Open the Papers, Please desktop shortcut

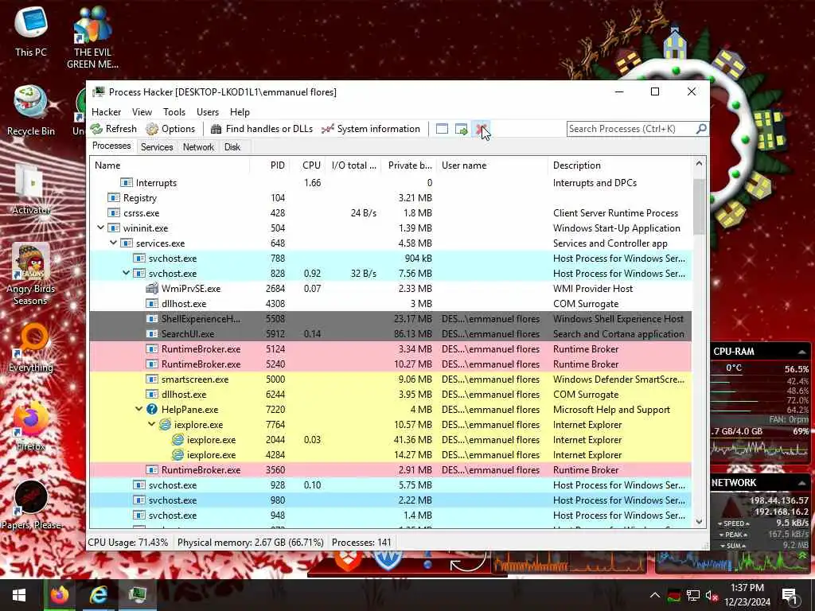pyautogui.click(x=31, y=505)
